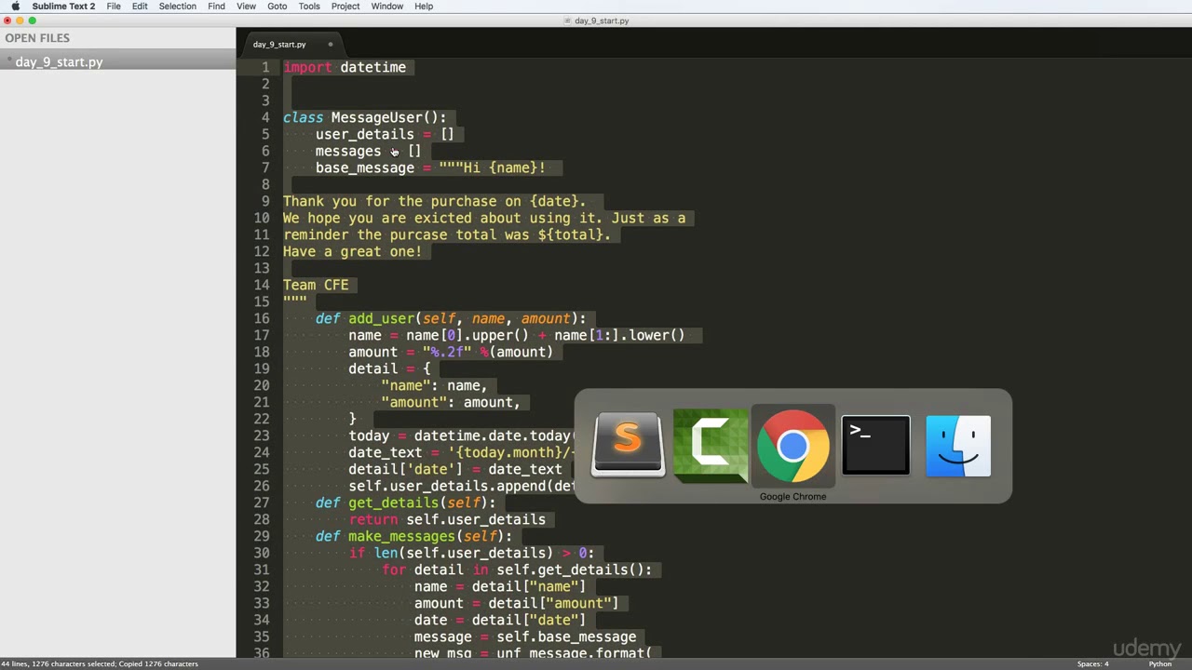Click the 'class MessageUser():' line
Viewport: 1192px width, 670px height.
point(365,117)
